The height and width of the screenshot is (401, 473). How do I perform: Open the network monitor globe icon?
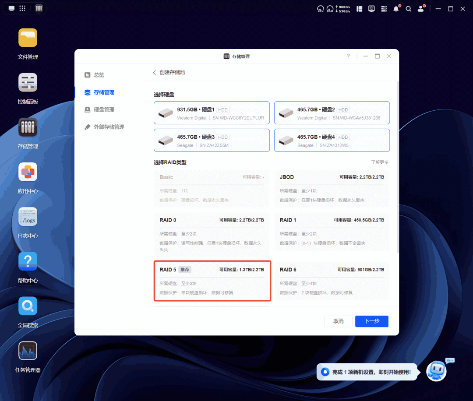point(371,9)
